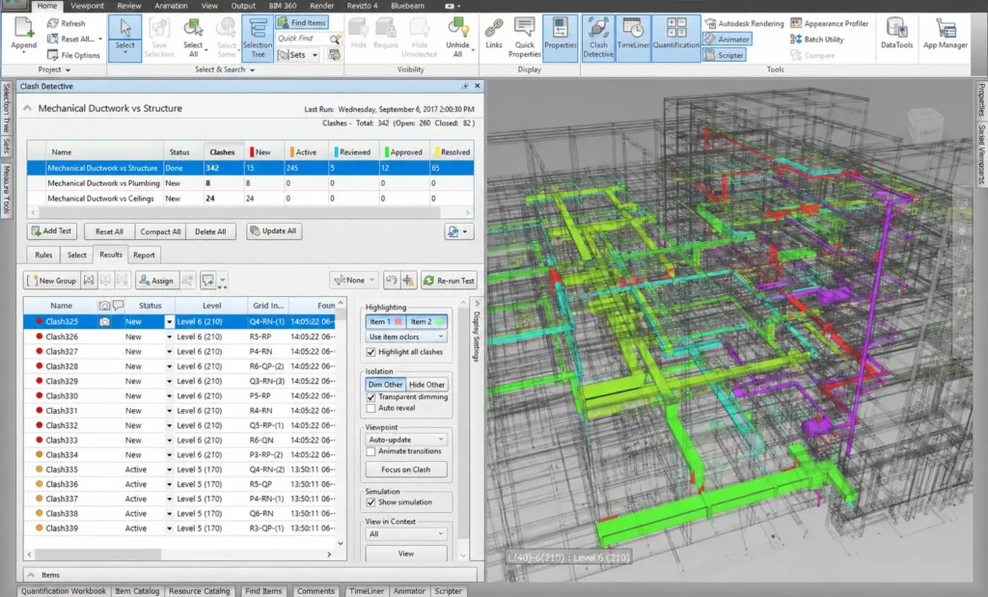Open the Scripter tool in ribbon
This screenshot has height=597, width=988.
pos(724,55)
